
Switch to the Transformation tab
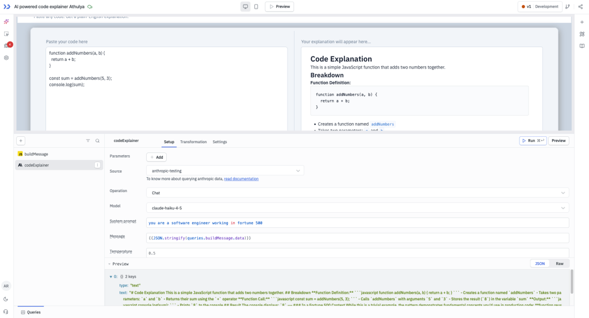tap(193, 142)
